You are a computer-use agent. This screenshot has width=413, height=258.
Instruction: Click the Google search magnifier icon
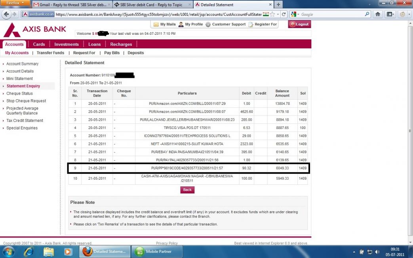coord(367,14)
